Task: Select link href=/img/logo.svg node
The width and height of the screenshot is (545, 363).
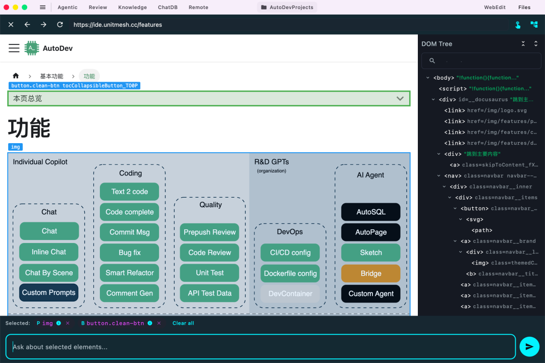Action: pos(485,110)
